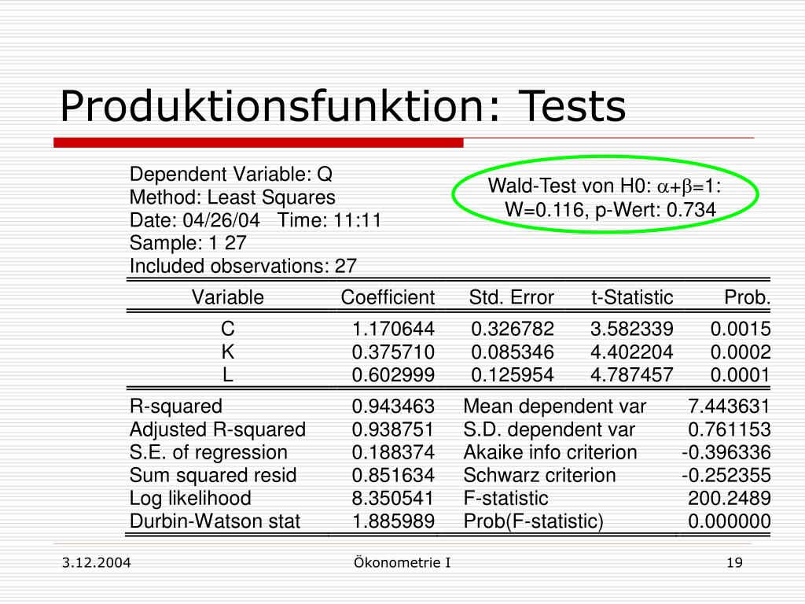Click probability value 0.0015
The height and width of the screenshot is (604, 805).
coord(741,329)
